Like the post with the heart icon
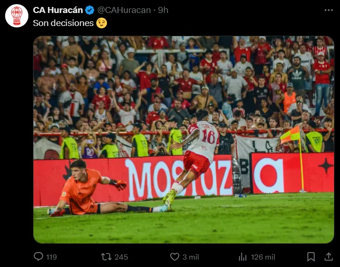340x267 pixels. pyautogui.click(x=174, y=257)
